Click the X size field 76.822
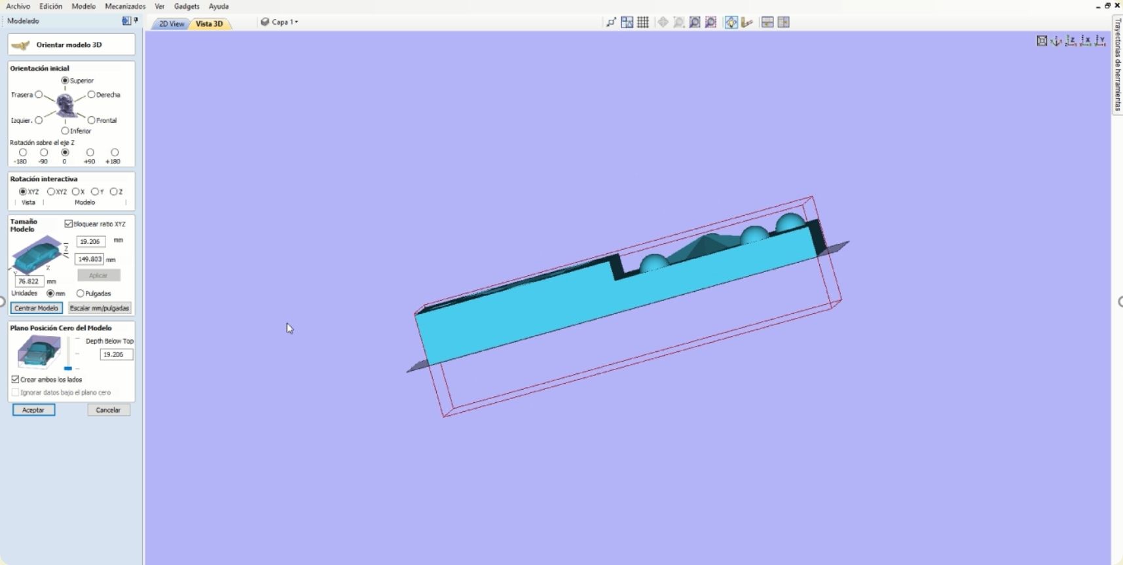 tap(29, 281)
